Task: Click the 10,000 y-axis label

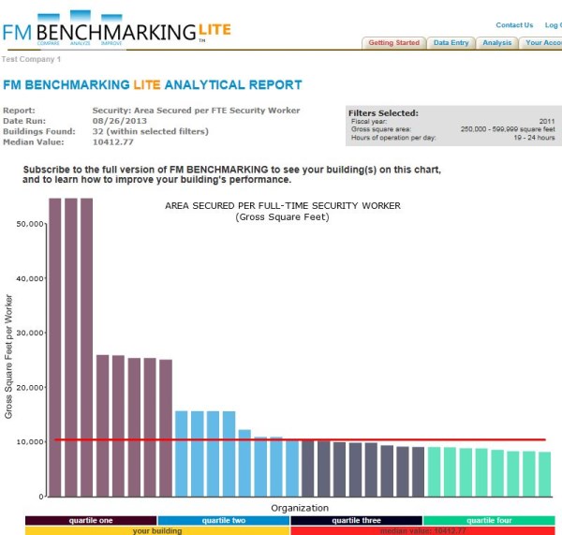Action: click(30, 442)
